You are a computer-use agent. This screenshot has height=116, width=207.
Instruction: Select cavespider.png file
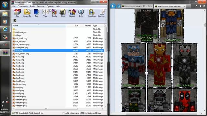click(x=22, y=47)
